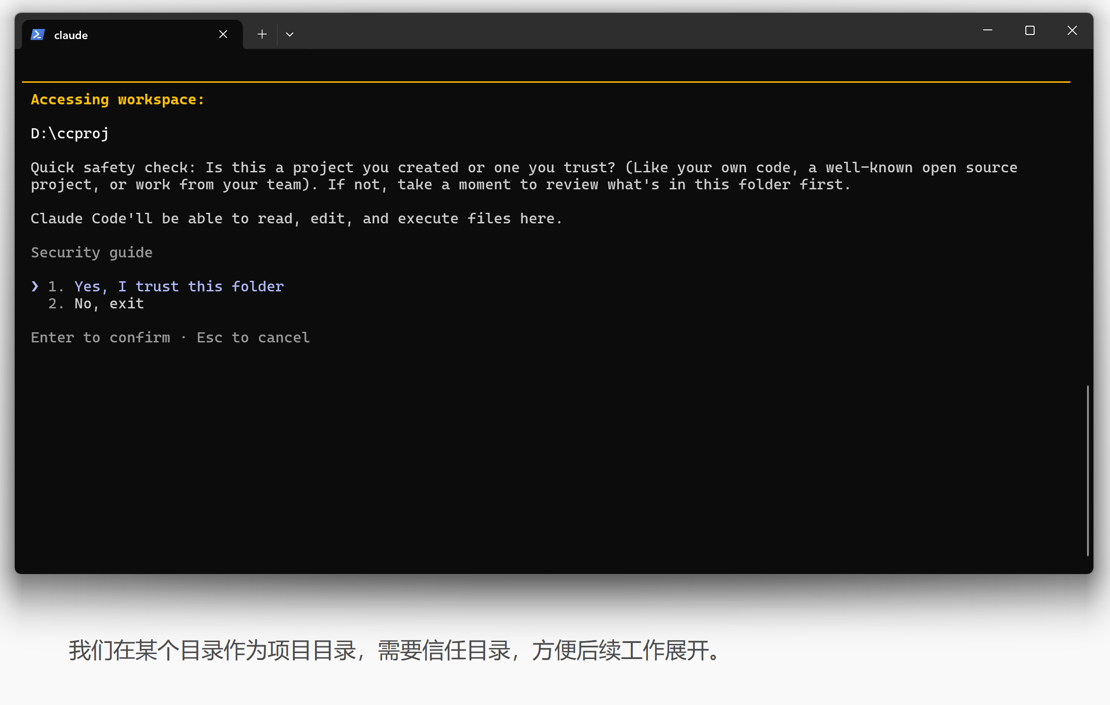
Task: Open a new terminal tab with plus
Action: point(262,34)
